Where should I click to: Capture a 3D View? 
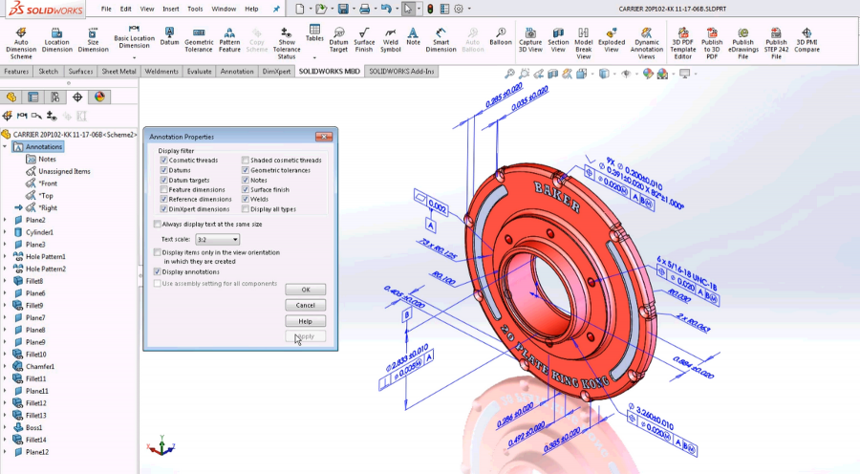pyautogui.click(x=530, y=40)
